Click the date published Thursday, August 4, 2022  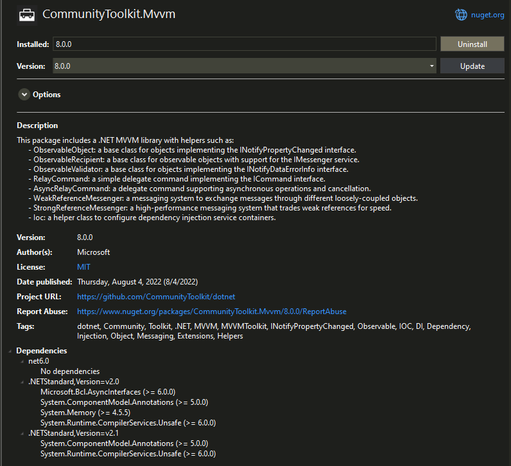click(x=138, y=282)
